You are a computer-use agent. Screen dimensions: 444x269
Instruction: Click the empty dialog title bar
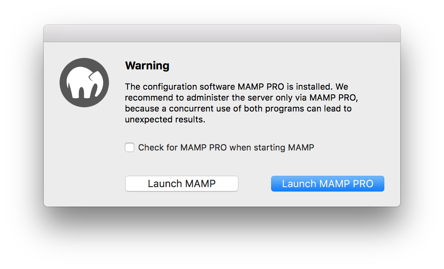222,34
